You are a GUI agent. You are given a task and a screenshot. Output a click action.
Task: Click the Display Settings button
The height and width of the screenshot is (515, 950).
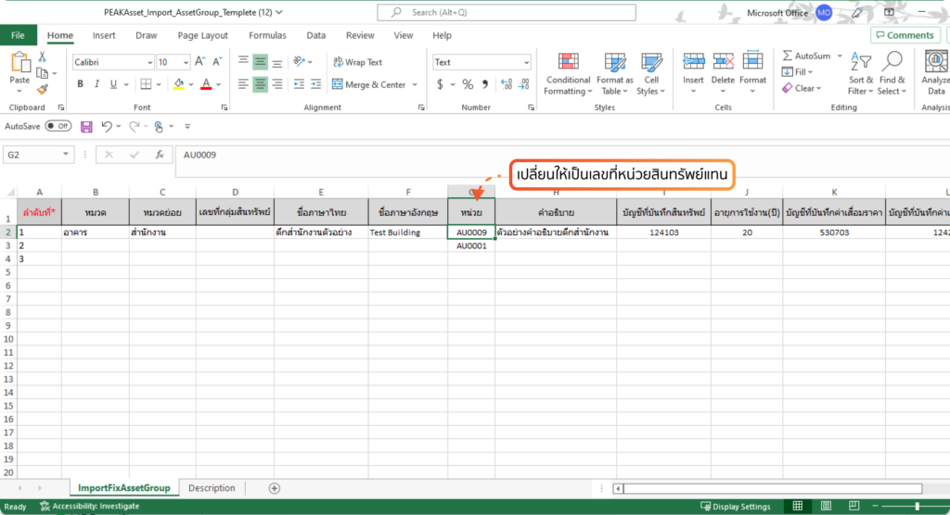click(x=735, y=507)
